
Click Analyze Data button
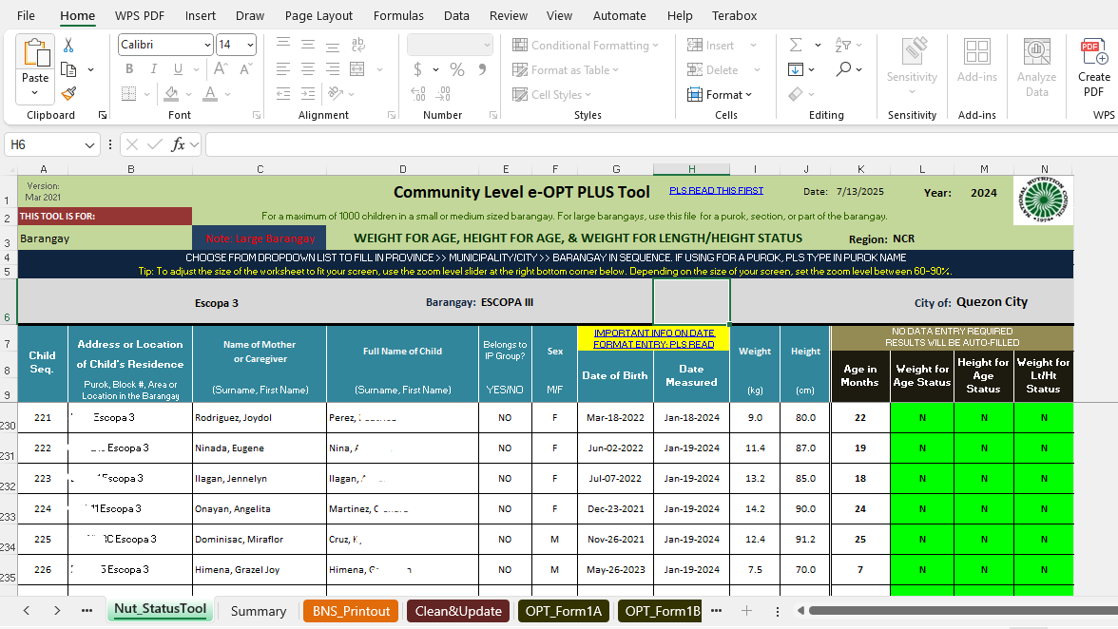(x=1036, y=68)
